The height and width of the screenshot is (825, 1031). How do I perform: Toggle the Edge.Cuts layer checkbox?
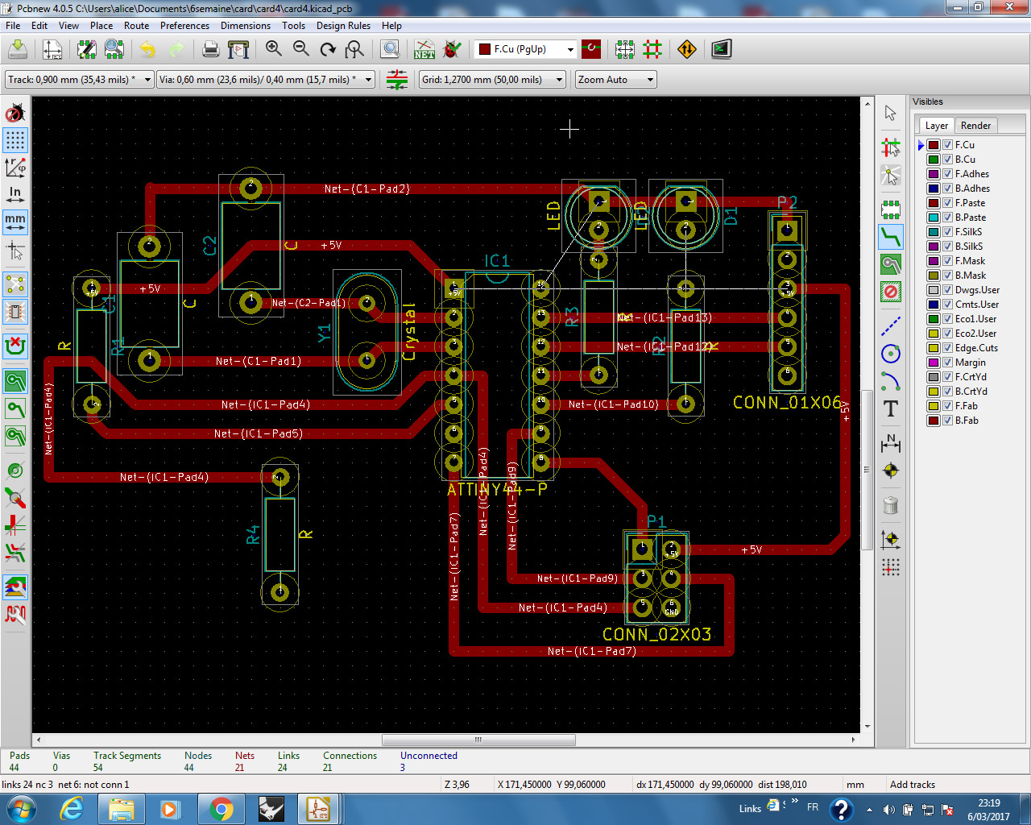pos(948,348)
